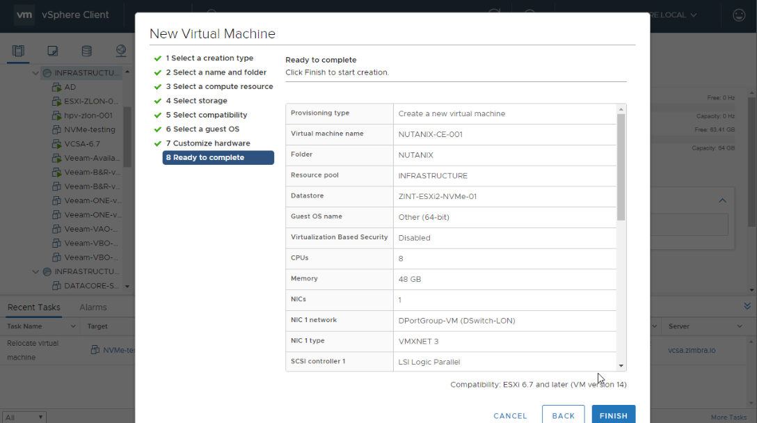Switch to the Alarms tab

pyautogui.click(x=93, y=308)
